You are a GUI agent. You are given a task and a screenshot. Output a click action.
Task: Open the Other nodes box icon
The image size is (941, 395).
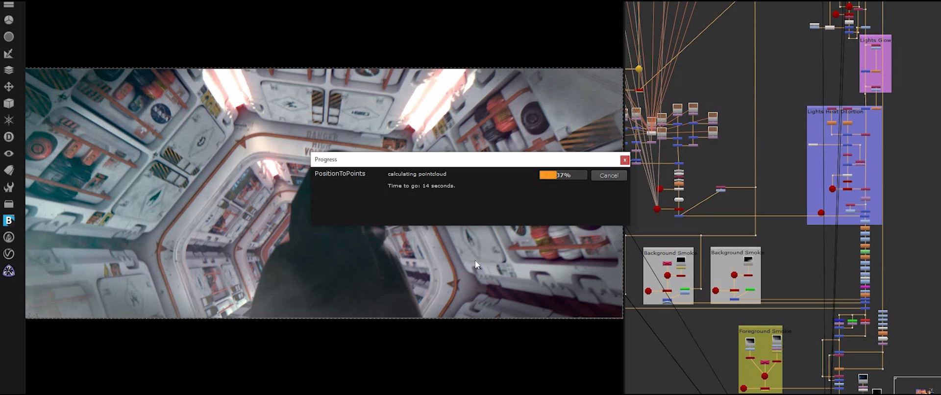click(x=9, y=204)
